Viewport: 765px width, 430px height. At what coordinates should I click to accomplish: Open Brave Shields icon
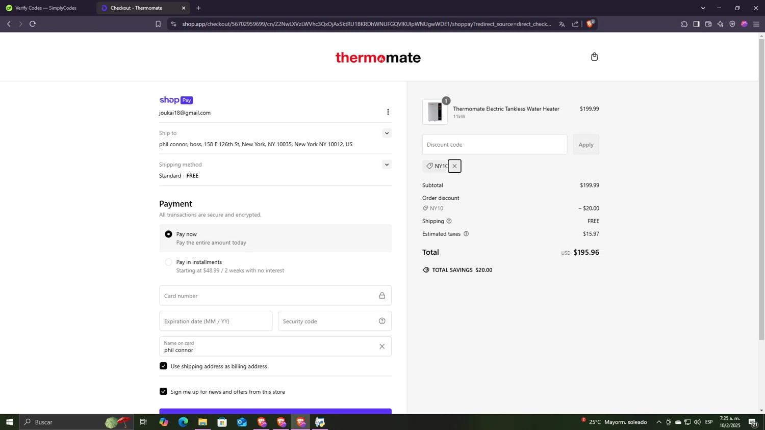tap(590, 23)
